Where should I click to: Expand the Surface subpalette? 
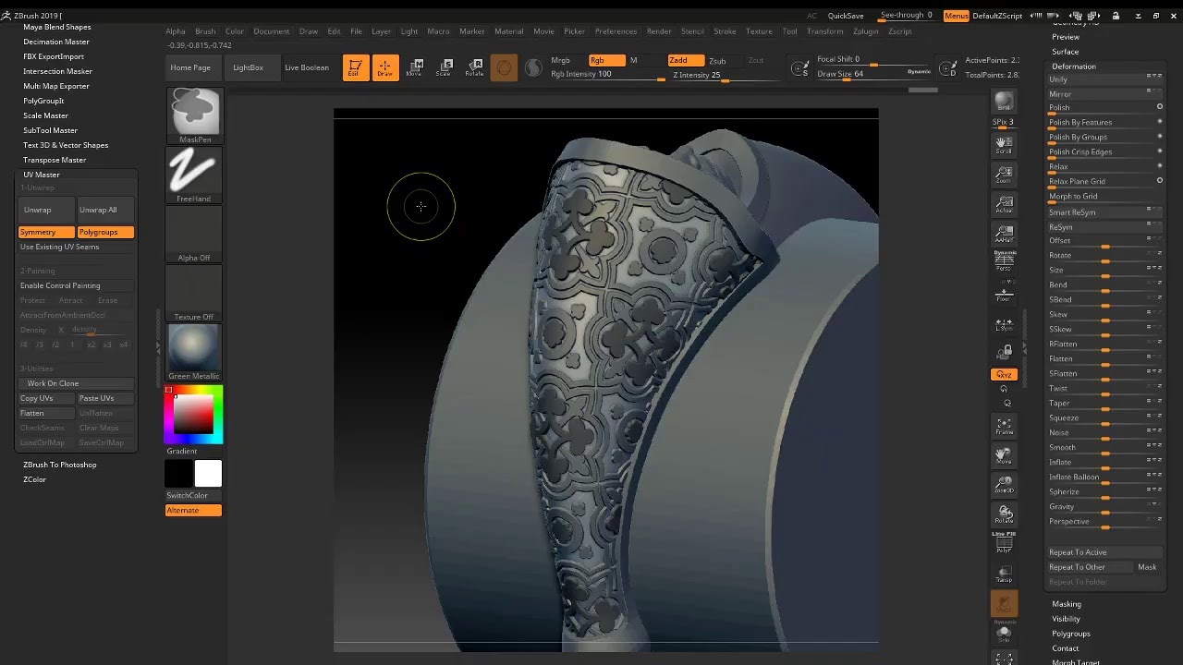click(x=1066, y=52)
